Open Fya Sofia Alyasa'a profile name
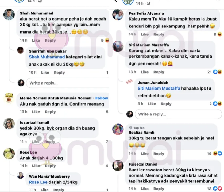 pos(146,13)
